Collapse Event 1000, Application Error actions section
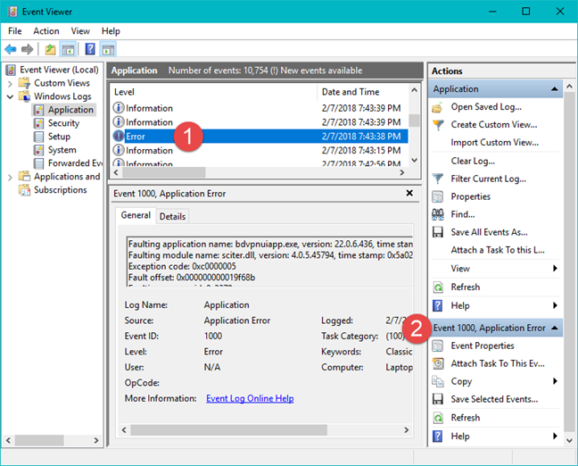Screen dimensions: 578x466 pos(555,328)
